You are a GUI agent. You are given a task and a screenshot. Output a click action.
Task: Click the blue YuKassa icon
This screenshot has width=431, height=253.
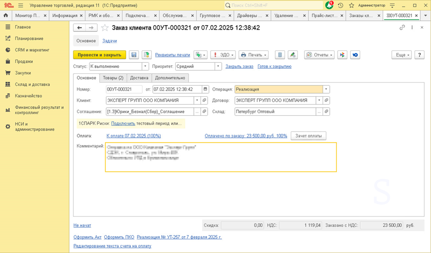pos(355,55)
